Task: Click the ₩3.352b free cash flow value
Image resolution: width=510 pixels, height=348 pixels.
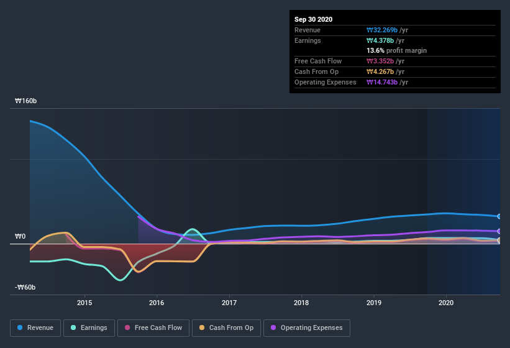Action: click(380, 61)
